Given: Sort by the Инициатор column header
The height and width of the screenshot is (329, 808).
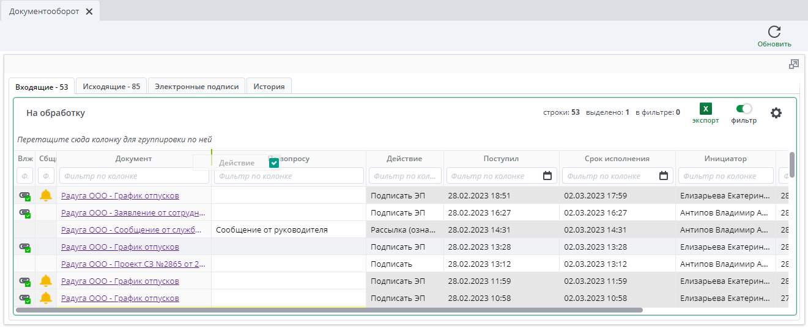Looking at the screenshot, I should tap(725, 159).
